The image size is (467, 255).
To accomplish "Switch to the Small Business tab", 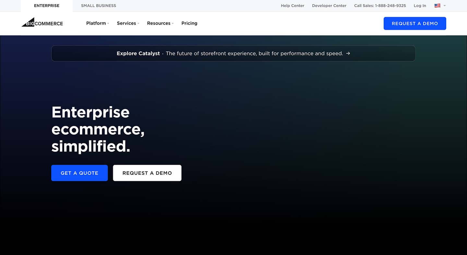I will 99,6.
